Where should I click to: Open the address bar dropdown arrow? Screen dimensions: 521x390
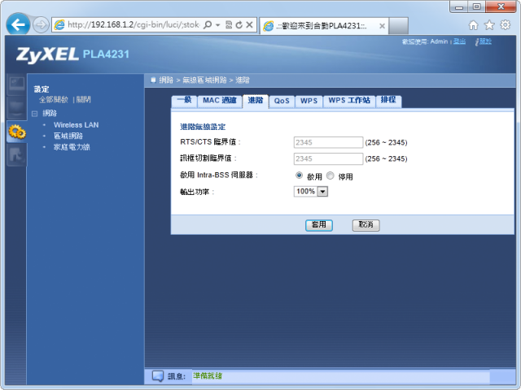[x=218, y=25]
